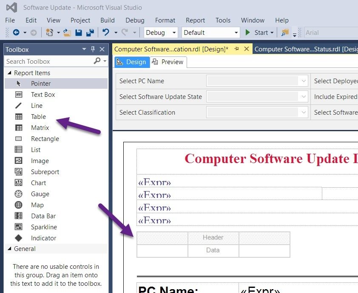Click the Undo toolbar icon
358x293 pixels.
coord(106,32)
